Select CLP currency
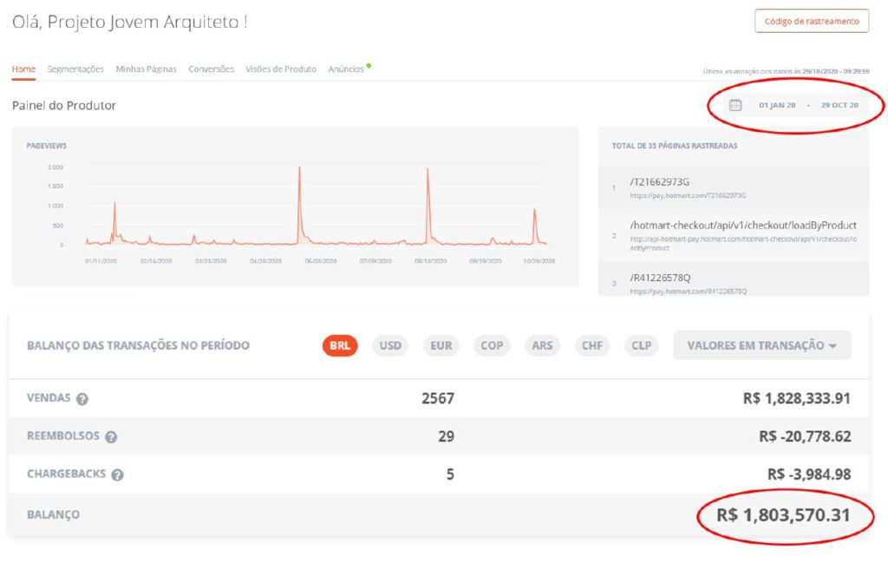 tap(642, 345)
